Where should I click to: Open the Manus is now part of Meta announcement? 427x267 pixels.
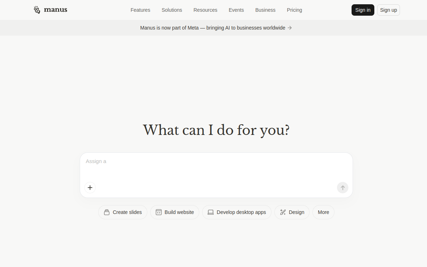coord(216,28)
